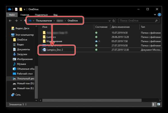
Task: Click the Word icon of Lumpics_Doc 2
Action: pos(44,50)
